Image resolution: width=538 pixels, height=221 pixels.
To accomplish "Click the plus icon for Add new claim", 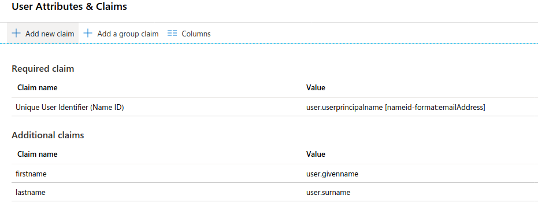I will pyautogui.click(x=16, y=34).
